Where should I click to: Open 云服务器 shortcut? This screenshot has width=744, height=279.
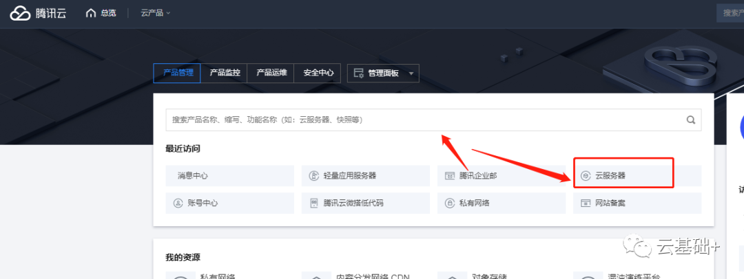[637, 176]
